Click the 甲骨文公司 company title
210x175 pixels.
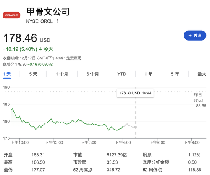(48, 12)
